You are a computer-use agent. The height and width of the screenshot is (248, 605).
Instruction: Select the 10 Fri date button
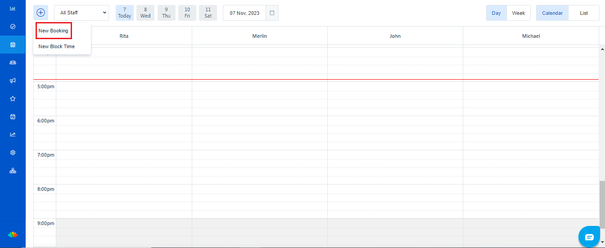pyautogui.click(x=187, y=13)
